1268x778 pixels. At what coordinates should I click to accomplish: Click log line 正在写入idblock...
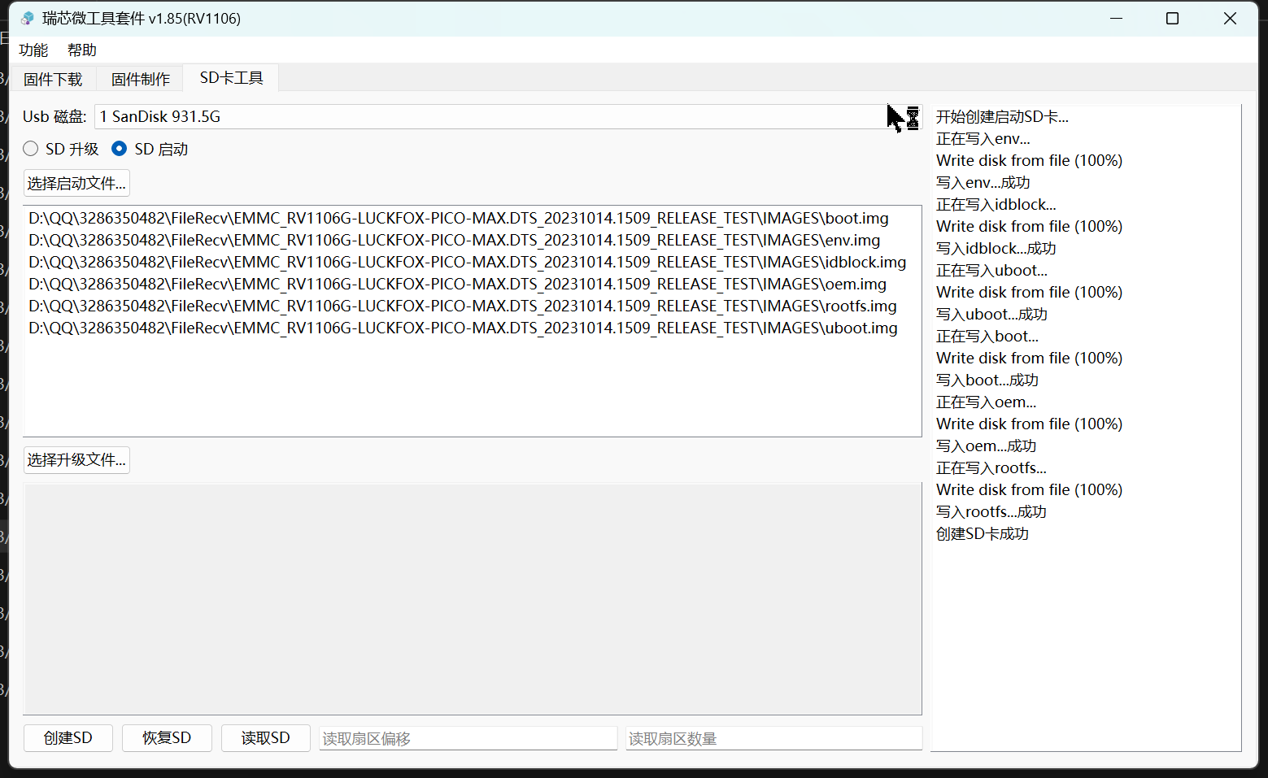996,205
